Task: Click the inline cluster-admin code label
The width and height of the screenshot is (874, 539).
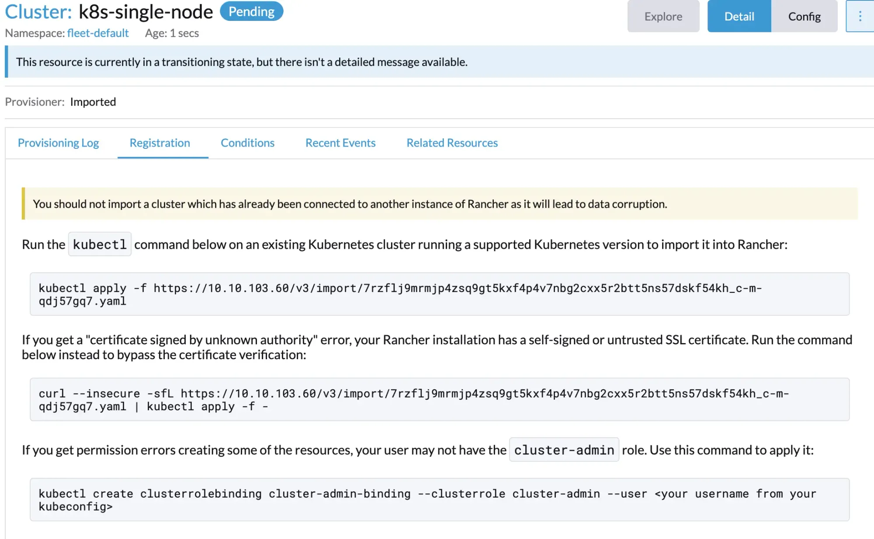Action: [x=564, y=450]
